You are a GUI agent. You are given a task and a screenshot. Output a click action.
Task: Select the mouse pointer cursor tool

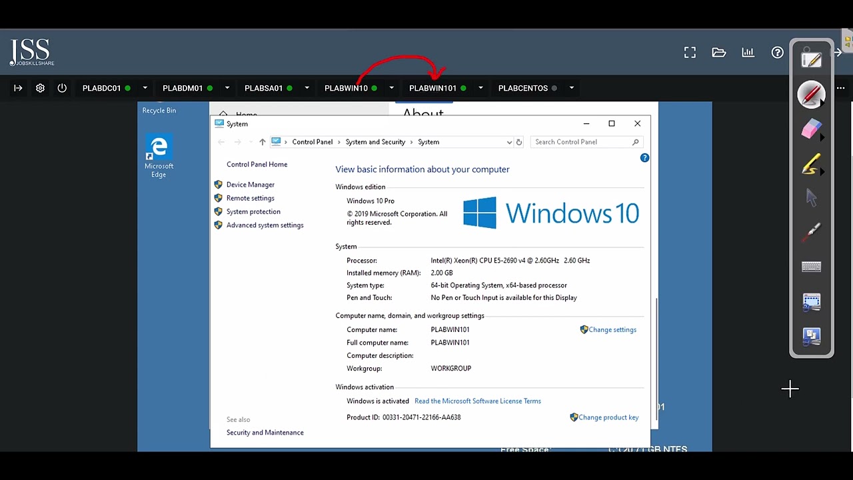tap(811, 198)
